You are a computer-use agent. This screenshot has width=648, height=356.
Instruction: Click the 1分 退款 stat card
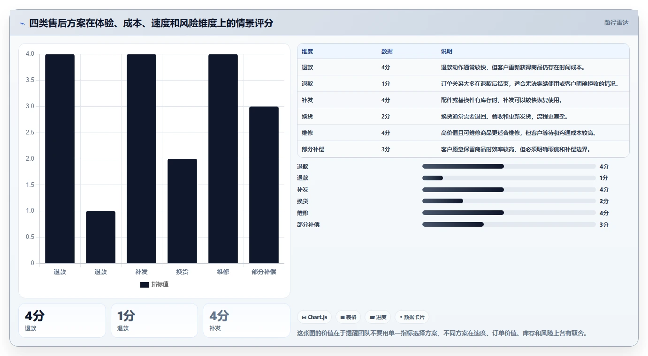coord(154,320)
